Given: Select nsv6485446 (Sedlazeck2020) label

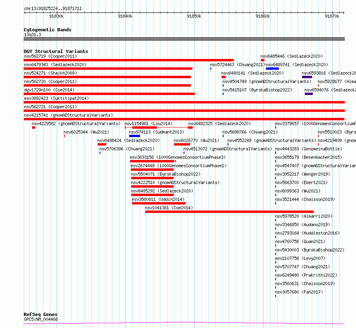Looking at the screenshot, I should click(x=292, y=56).
